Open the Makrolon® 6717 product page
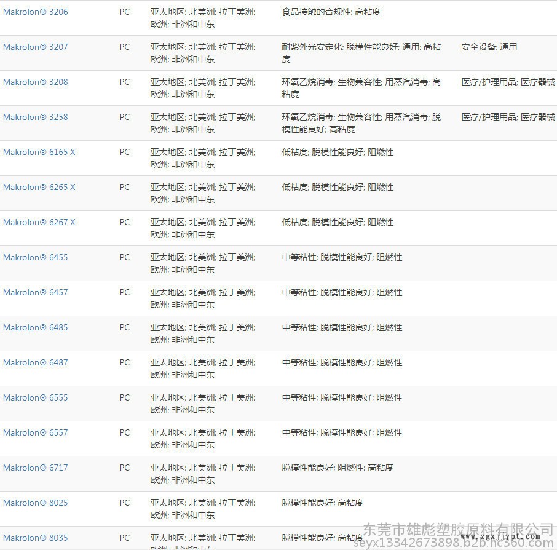This screenshot has height=550, width=557. [35, 468]
